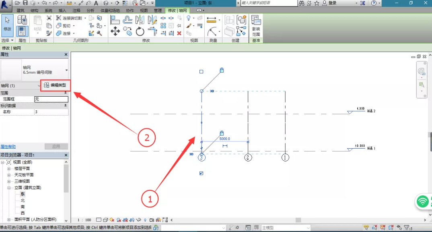Toggle the Properties palette ribbon icon
The height and width of the screenshot is (232, 432).
tap(22, 31)
